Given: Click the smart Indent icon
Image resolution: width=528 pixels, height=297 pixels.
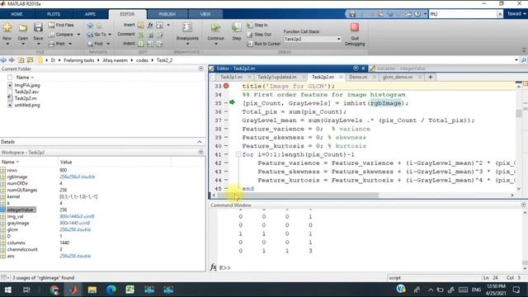Looking at the screenshot, I should click(141, 44).
